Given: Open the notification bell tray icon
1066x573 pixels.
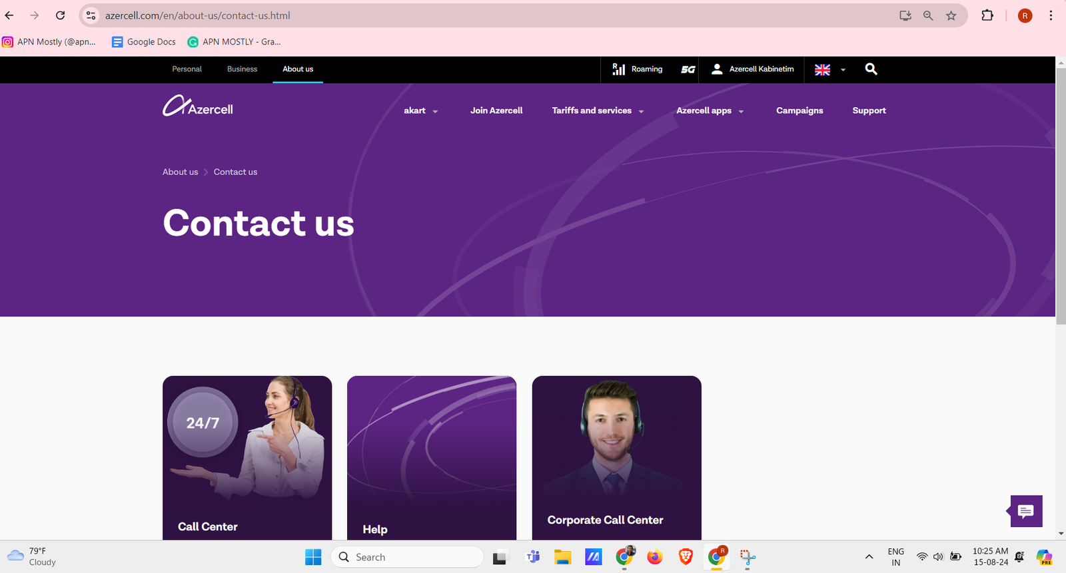Looking at the screenshot, I should 1019,557.
